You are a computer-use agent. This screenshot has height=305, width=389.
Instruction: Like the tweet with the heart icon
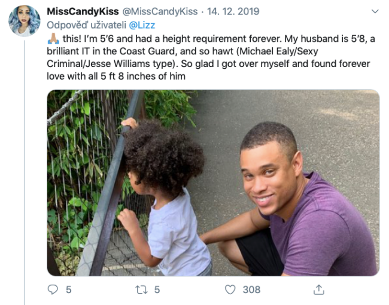pos(230,289)
